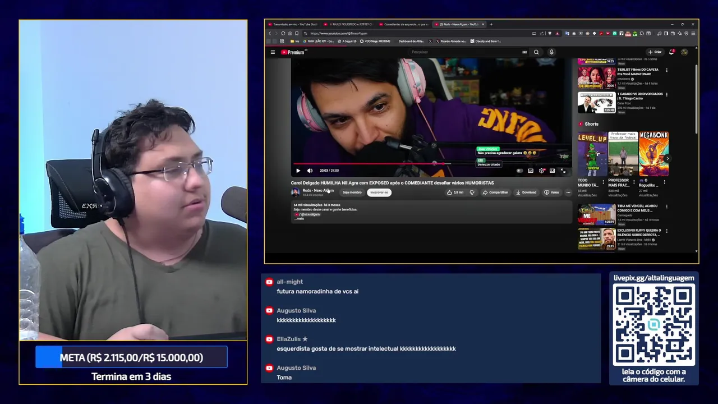718x404 pixels.
Task: Open more actions ellipsis beside Valeu
Action: coord(568,192)
